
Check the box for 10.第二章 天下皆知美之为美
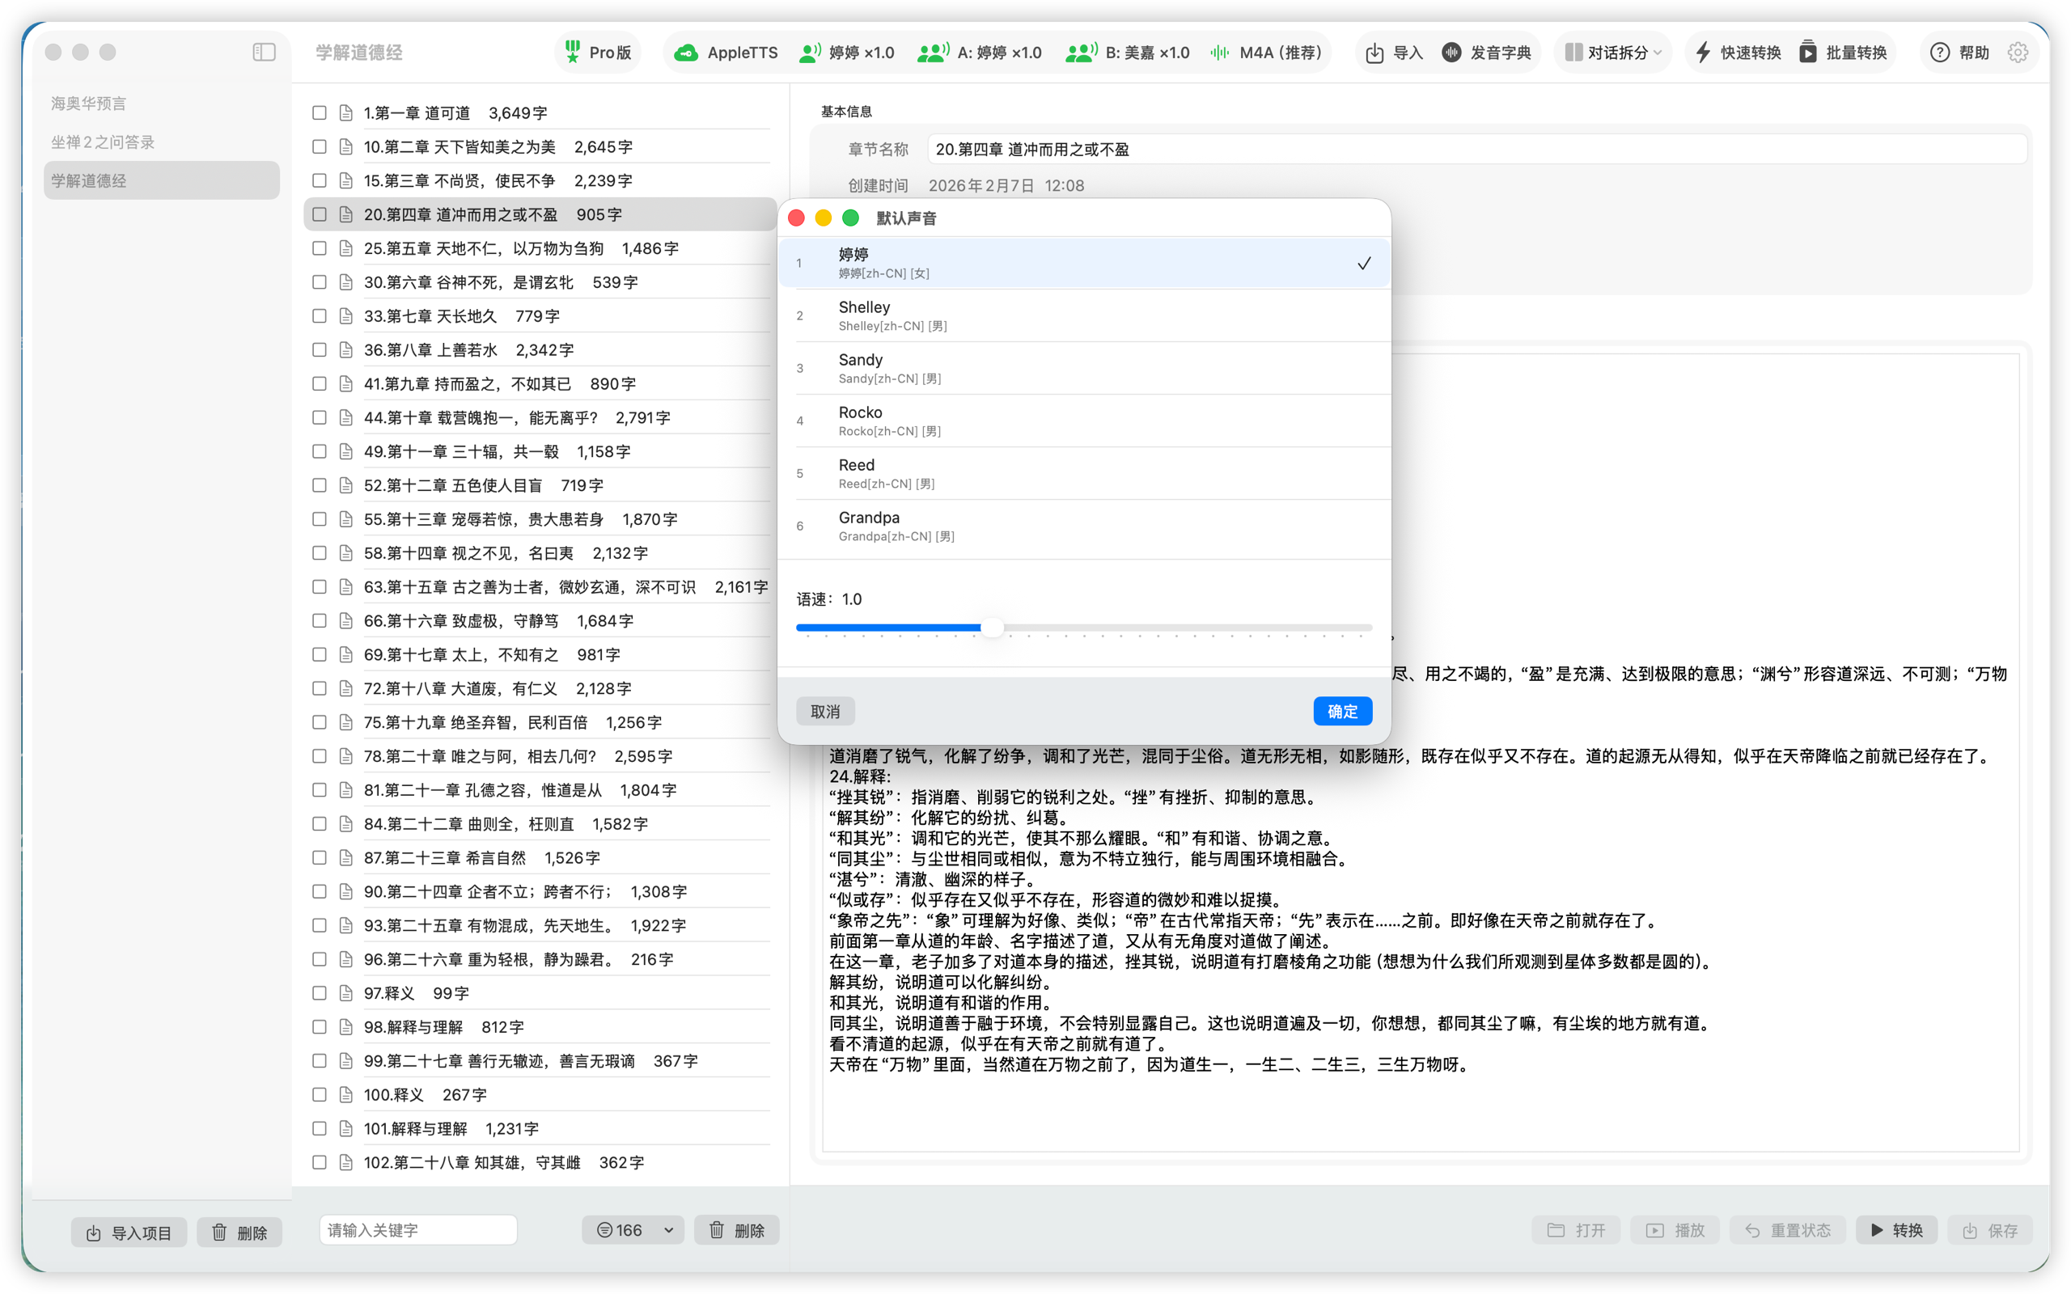[320, 147]
